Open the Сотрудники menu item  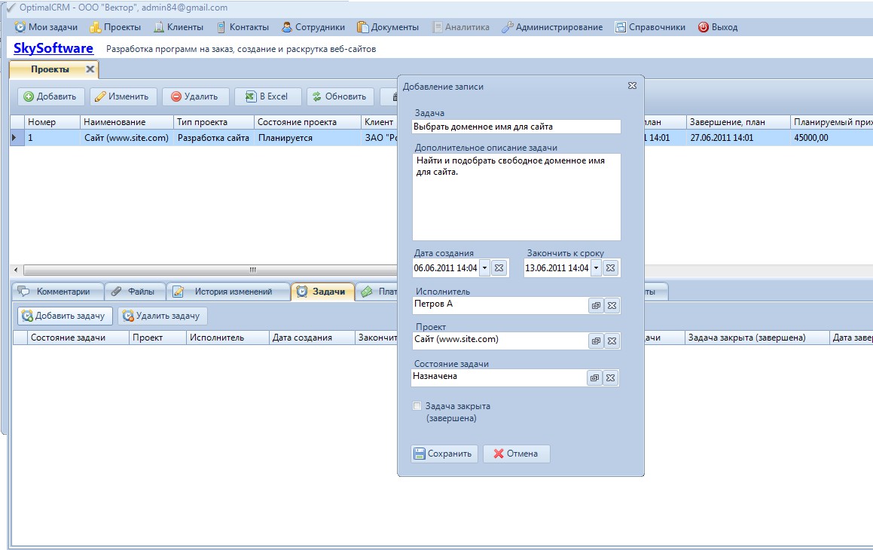[313, 26]
